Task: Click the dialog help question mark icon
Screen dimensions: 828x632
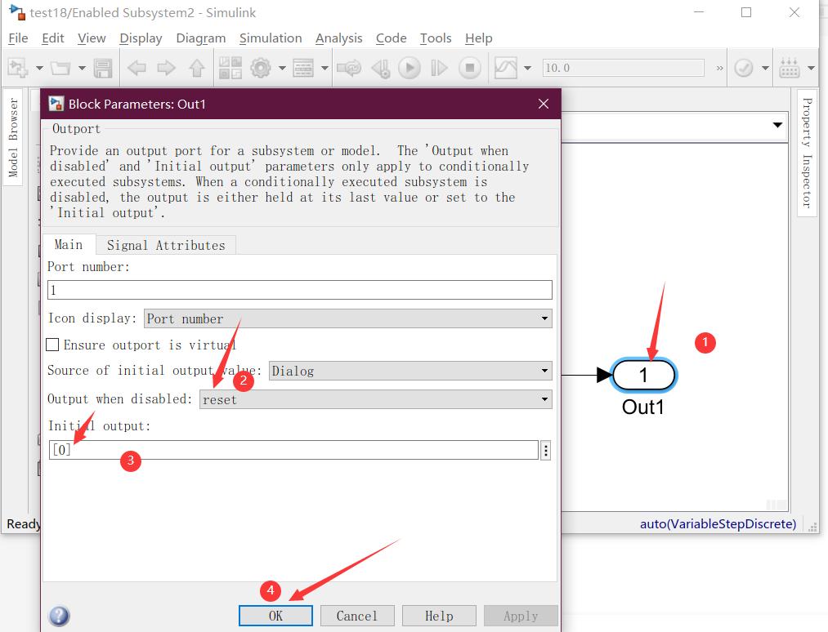Action: (60, 616)
